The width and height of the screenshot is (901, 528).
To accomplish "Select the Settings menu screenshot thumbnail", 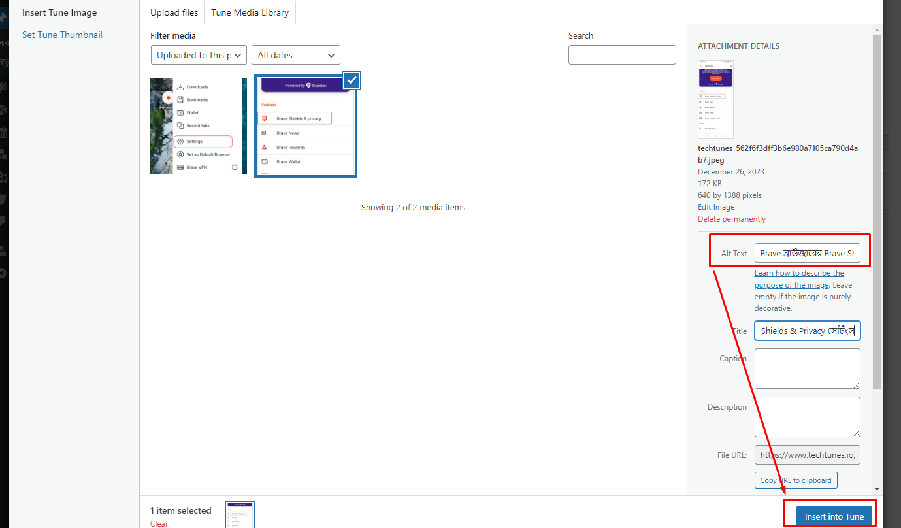I will tap(199, 126).
